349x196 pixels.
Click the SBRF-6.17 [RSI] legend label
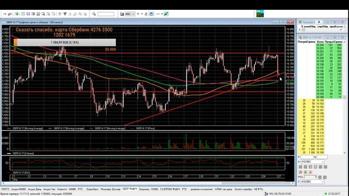[x=21, y=173]
